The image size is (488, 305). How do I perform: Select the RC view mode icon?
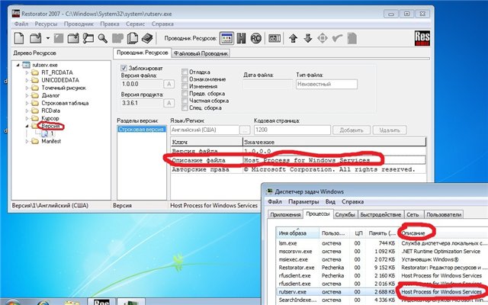pyautogui.click(x=256, y=38)
